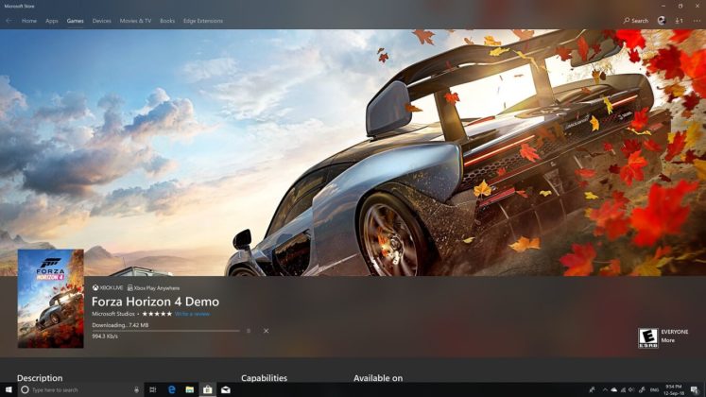Click the ESRB Everyone rating icon
Image resolution: width=706 pixels, height=397 pixels.
pos(648,338)
